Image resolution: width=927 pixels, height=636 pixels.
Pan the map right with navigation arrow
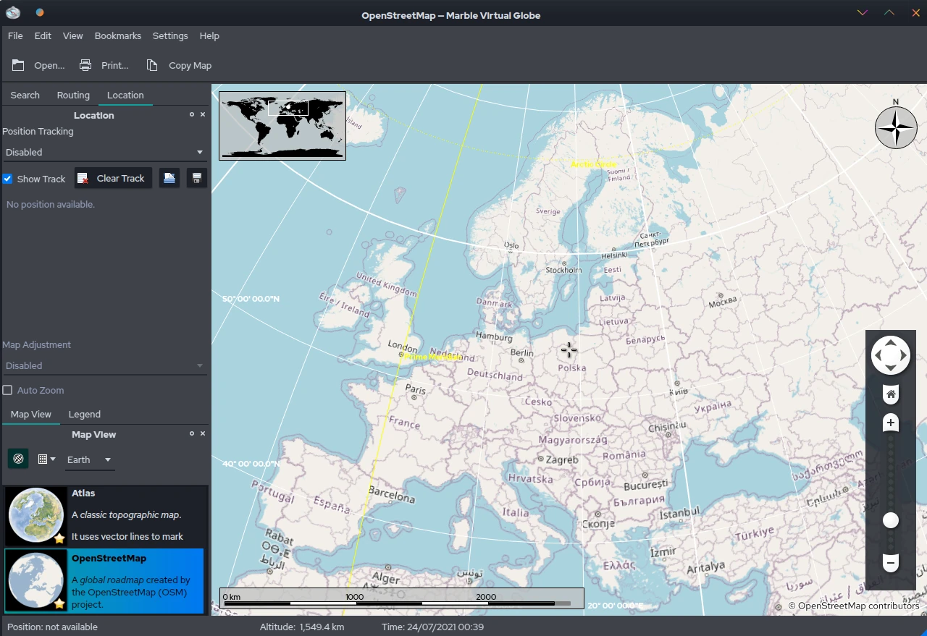pyautogui.click(x=903, y=355)
